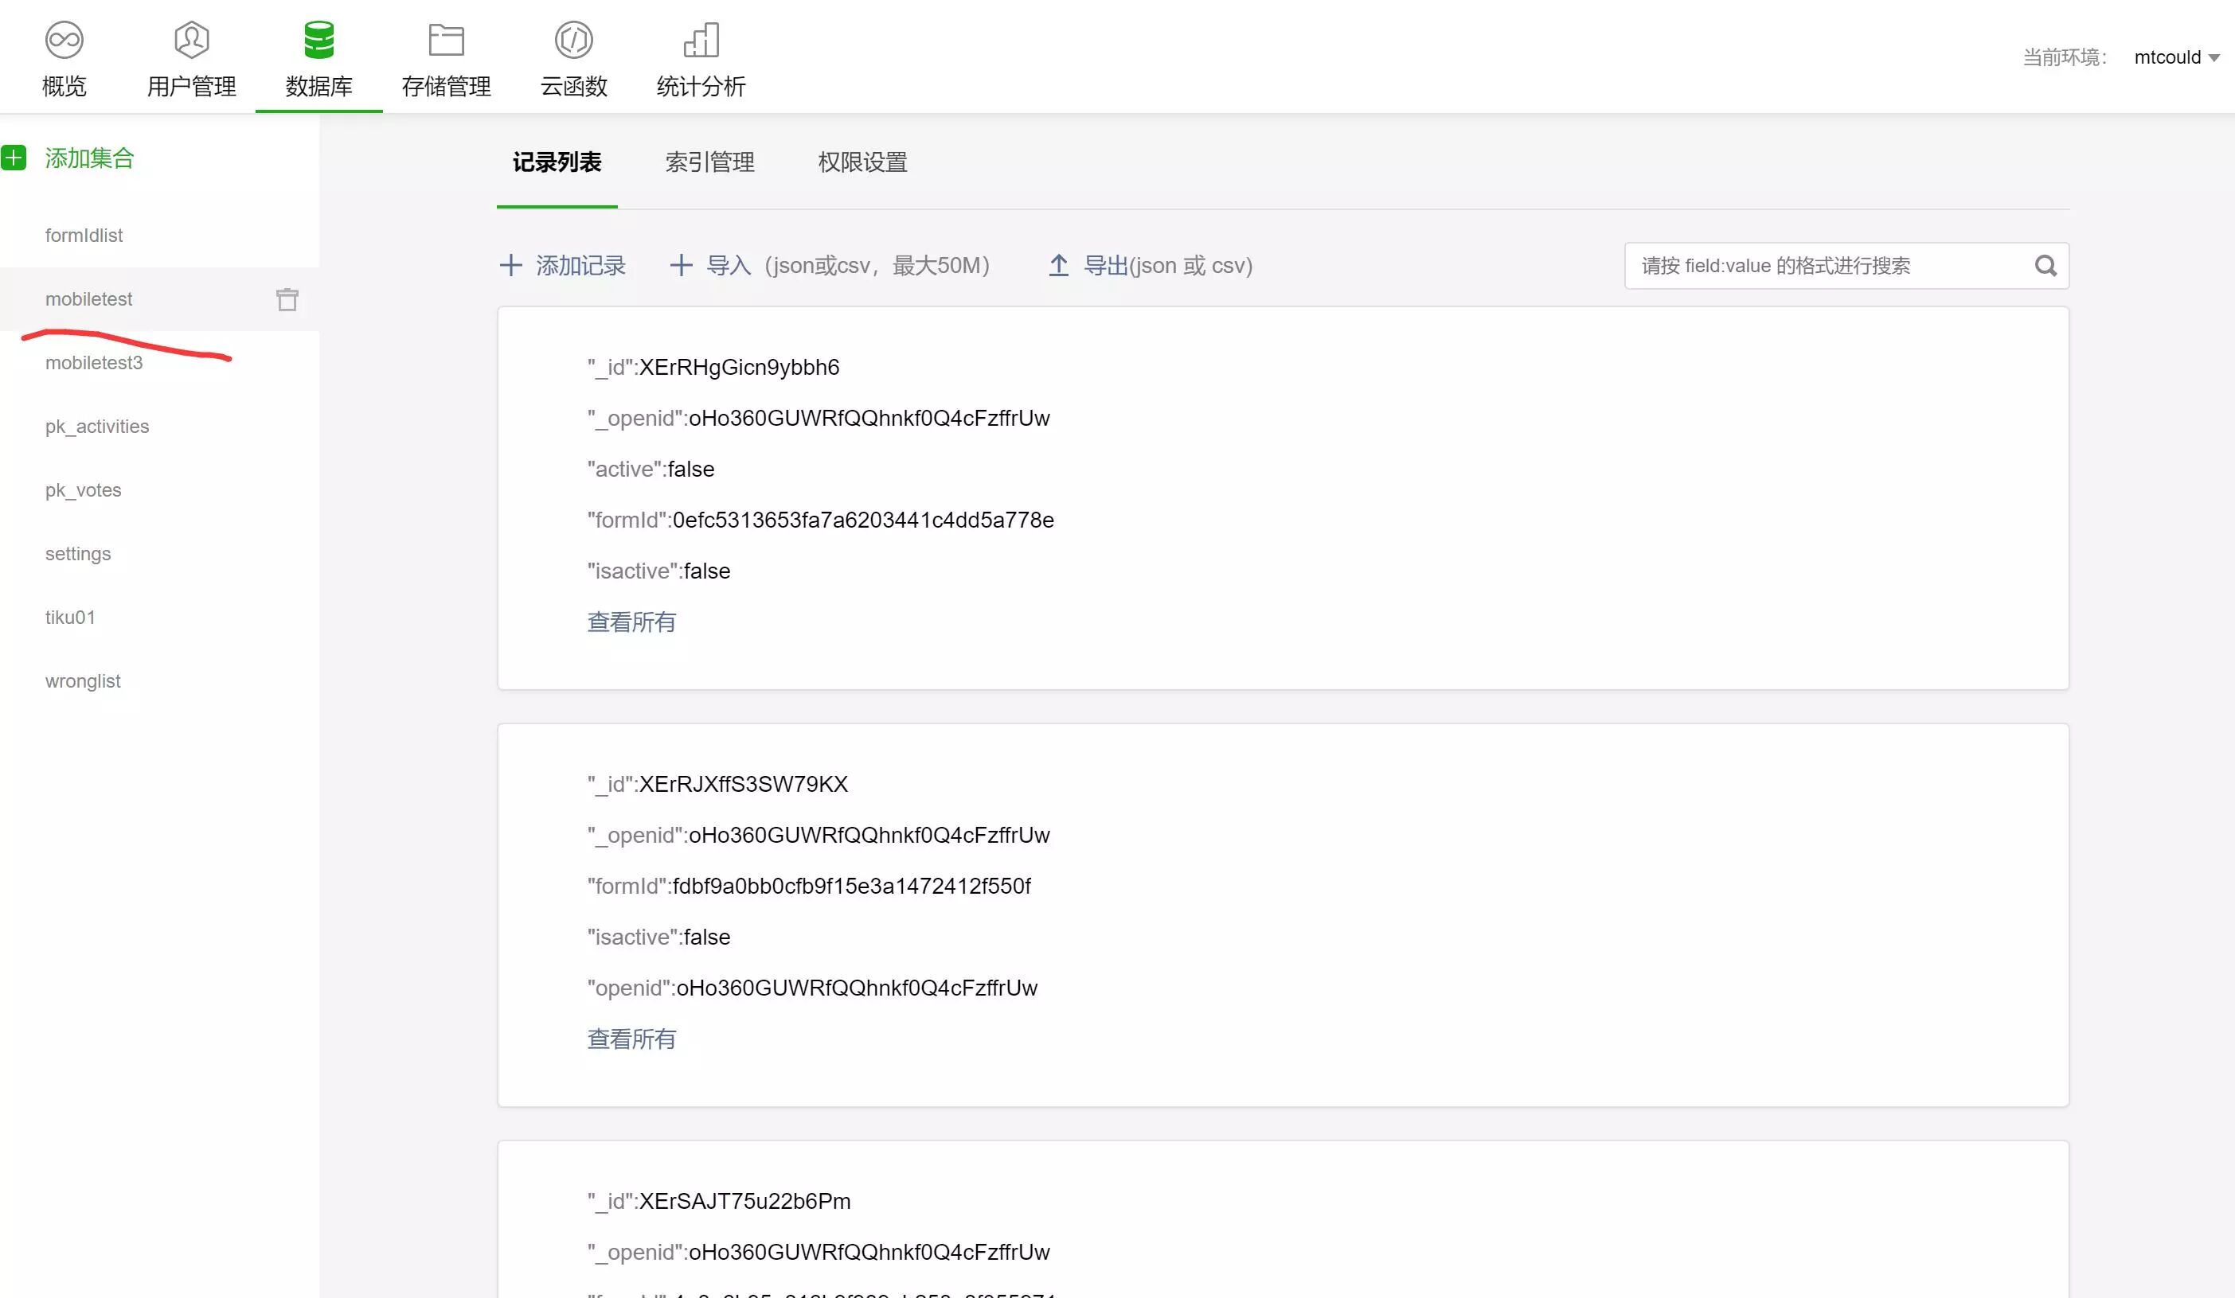Click 查看所有 link in the second record

[x=631, y=1039]
